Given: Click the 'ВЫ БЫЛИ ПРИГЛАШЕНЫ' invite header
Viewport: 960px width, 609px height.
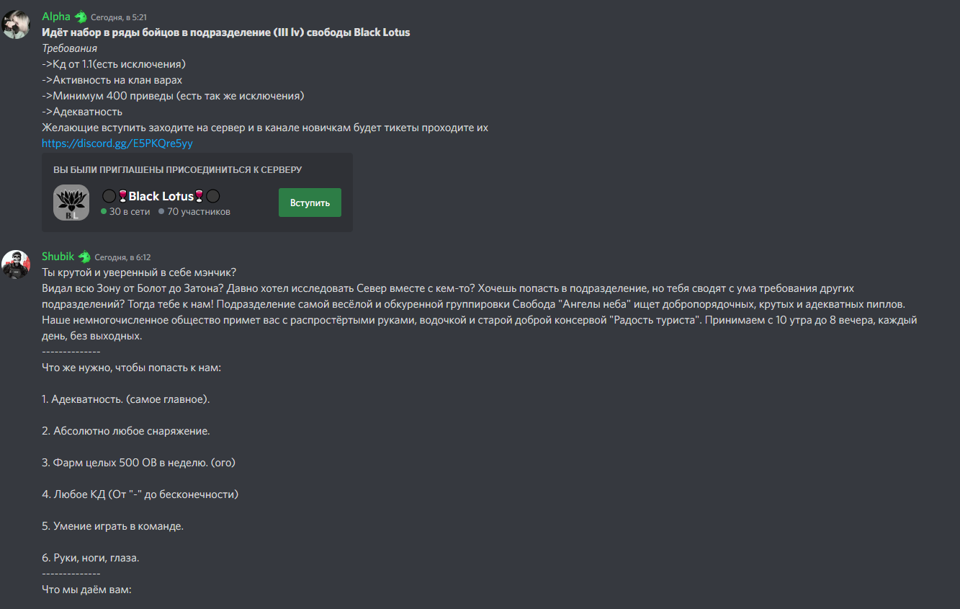Looking at the screenshot, I should pos(177,170).
